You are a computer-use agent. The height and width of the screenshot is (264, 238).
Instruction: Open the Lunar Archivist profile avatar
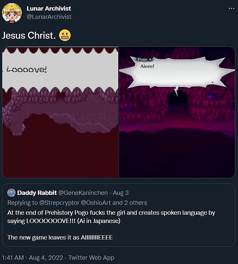pyautogui.click(x=12, y=13)
